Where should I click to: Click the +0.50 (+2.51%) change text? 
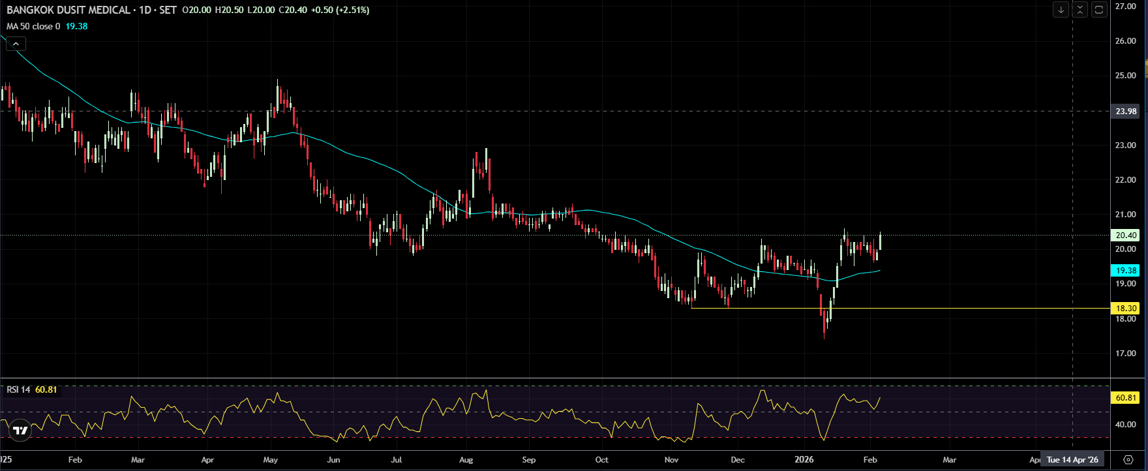point(339,10)
